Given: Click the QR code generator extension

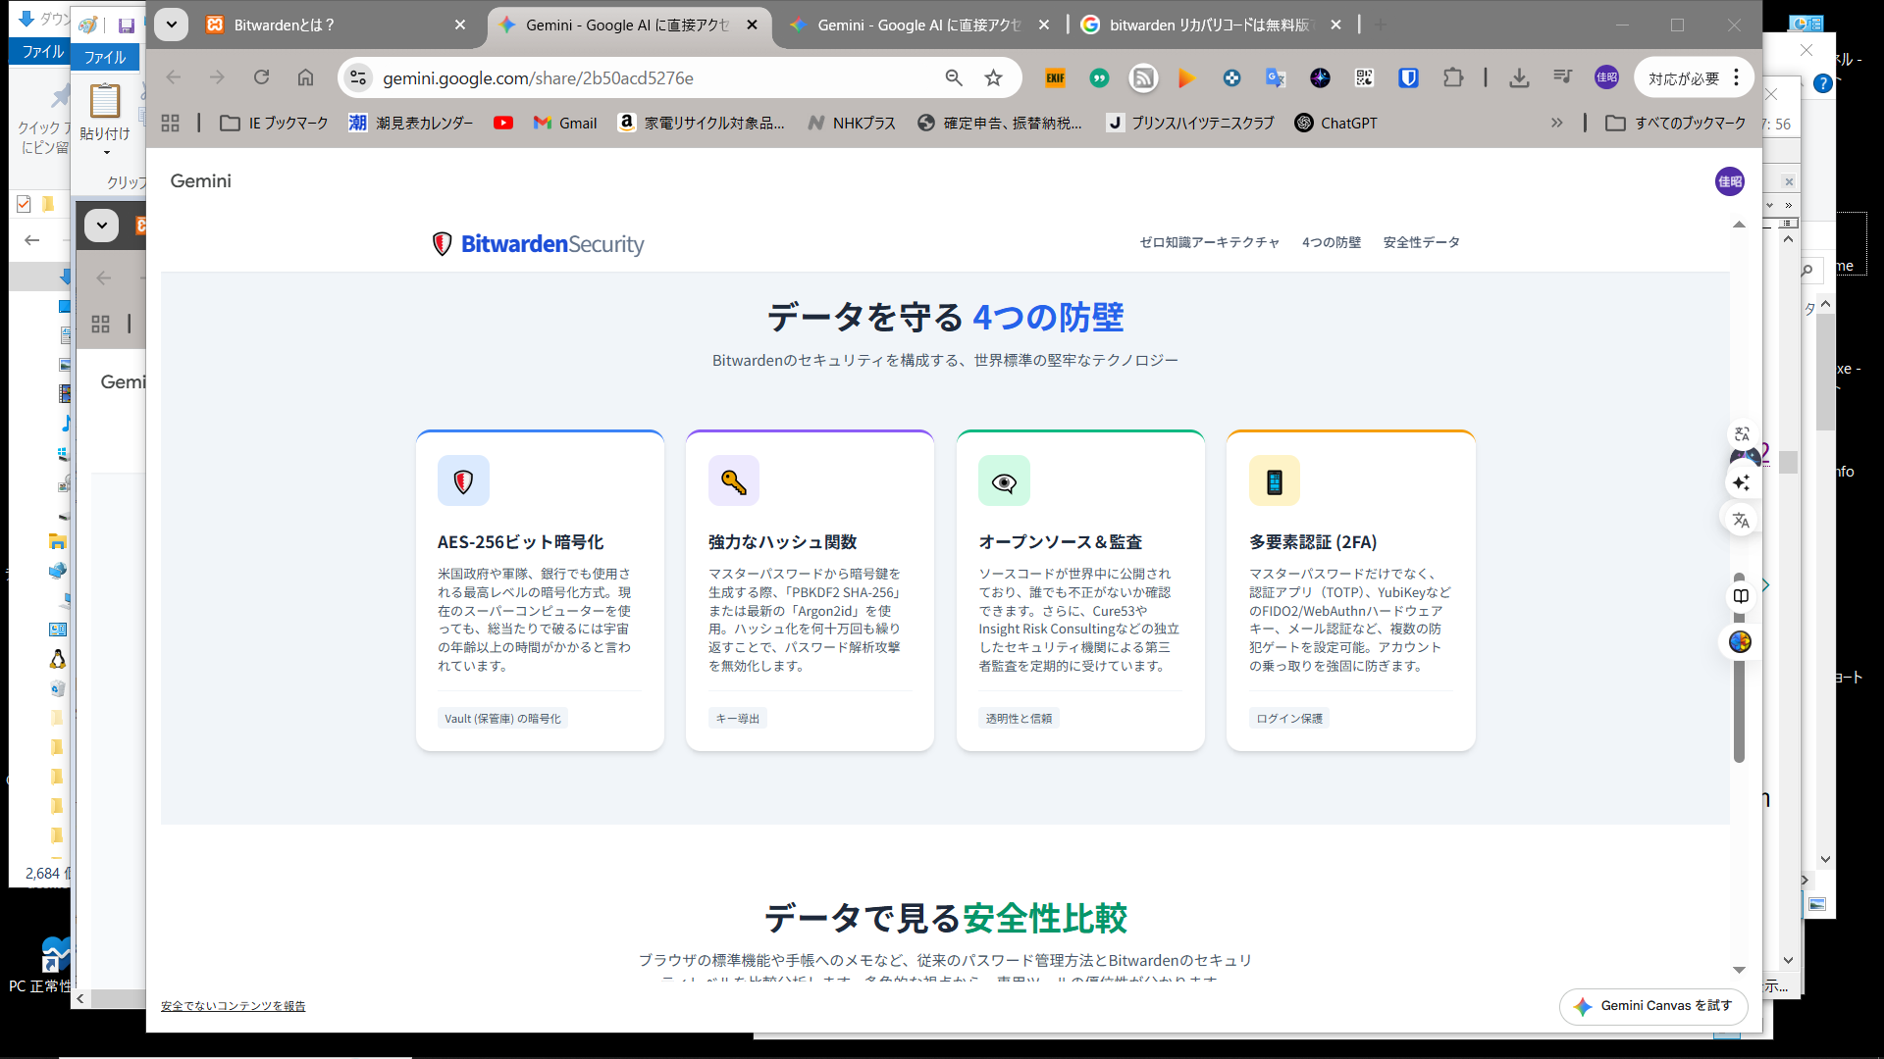Looking at the screenshot, I should 1364,78.
